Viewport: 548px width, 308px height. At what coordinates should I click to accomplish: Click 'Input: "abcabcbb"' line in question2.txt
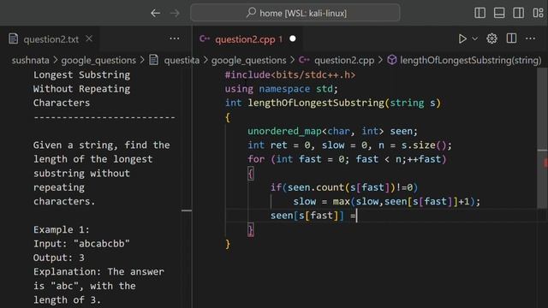[x=81, y=243]
